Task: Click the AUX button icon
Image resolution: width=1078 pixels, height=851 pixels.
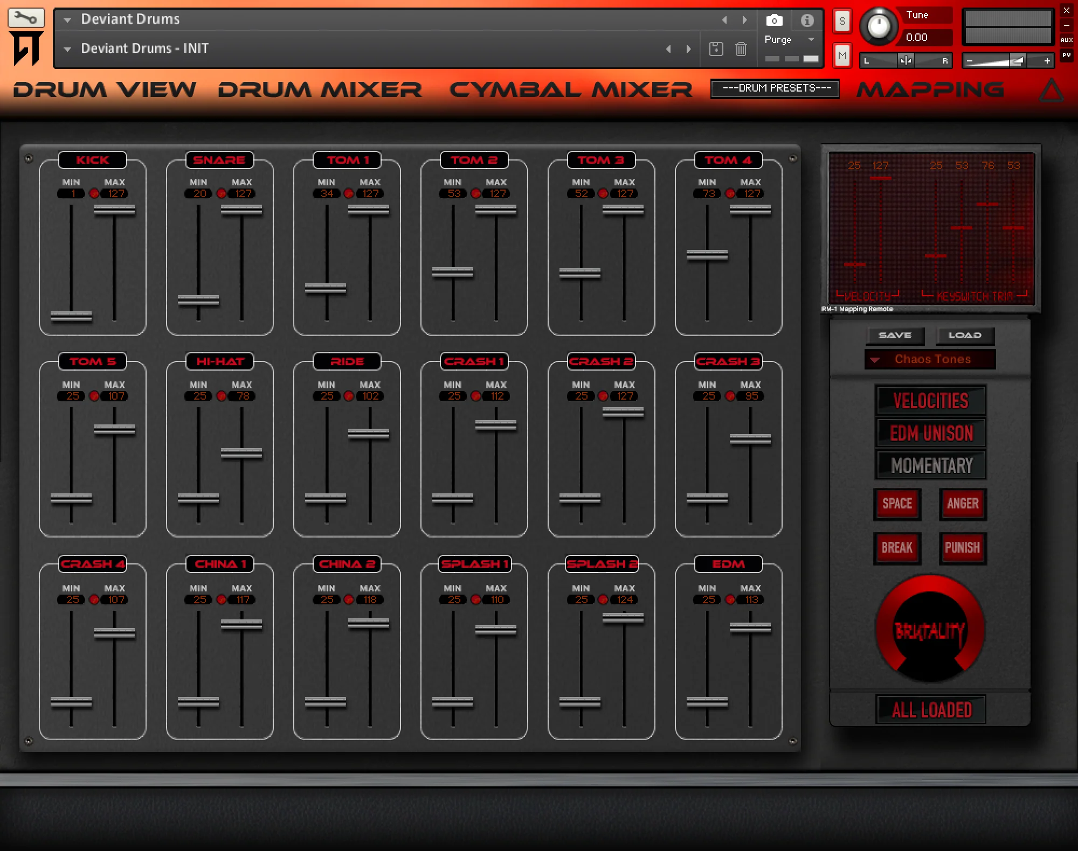Action: point(1066,40)
